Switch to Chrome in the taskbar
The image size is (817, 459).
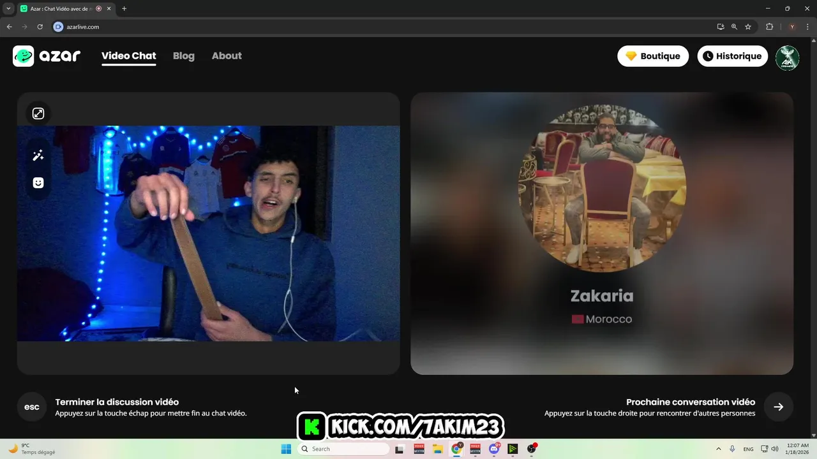[456, 449]
